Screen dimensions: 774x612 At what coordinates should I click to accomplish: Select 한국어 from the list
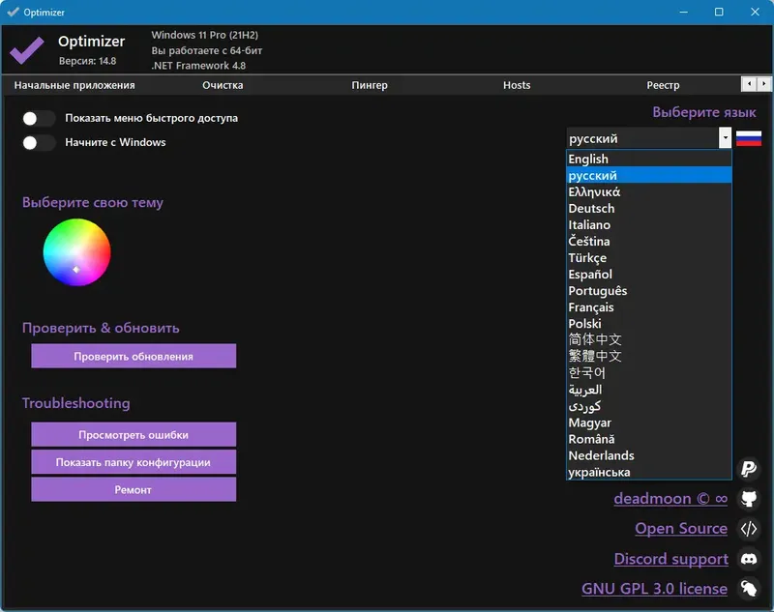tap(648, 373)
